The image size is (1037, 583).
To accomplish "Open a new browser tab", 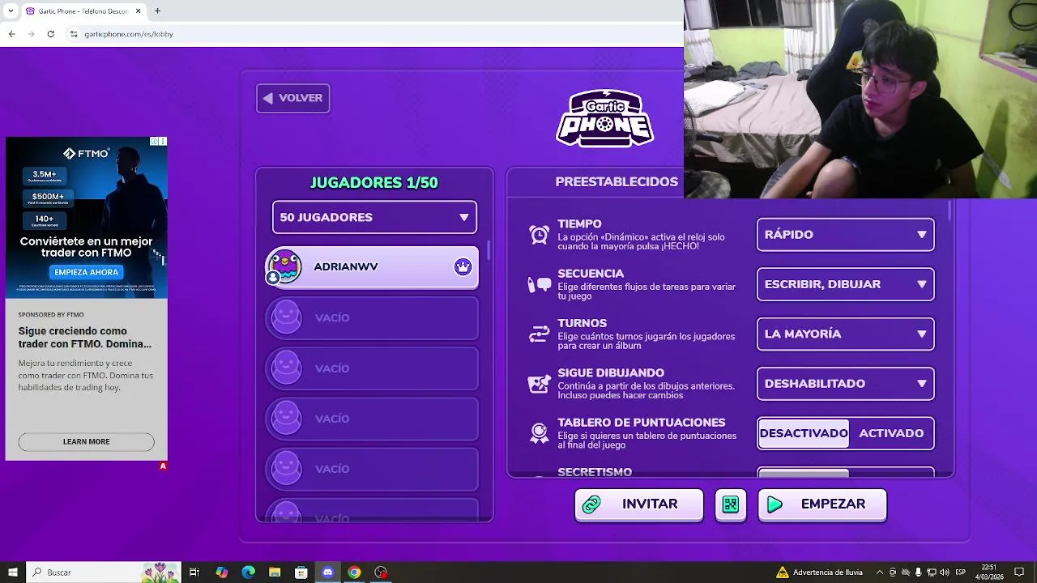I will (x=157, y=11).
